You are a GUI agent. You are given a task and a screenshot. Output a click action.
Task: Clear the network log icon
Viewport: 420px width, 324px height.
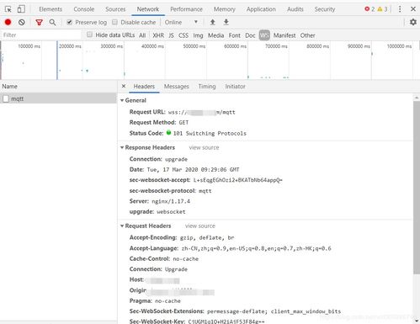pos(22,22)
